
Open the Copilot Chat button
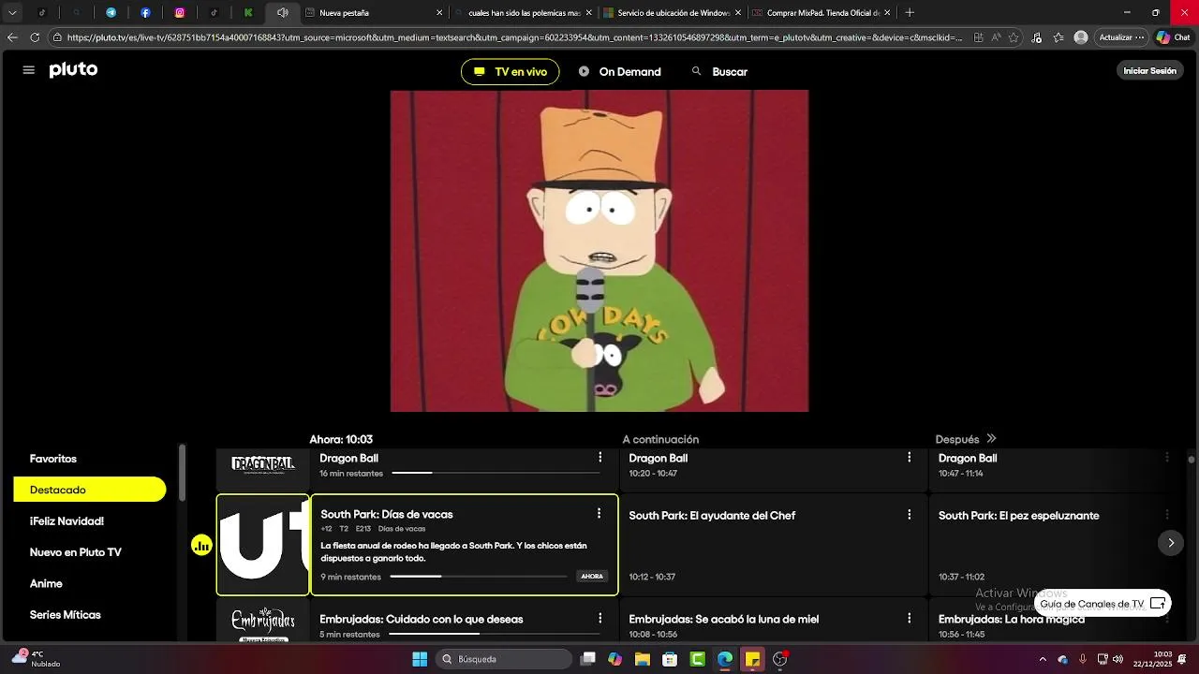[1173, 37]
